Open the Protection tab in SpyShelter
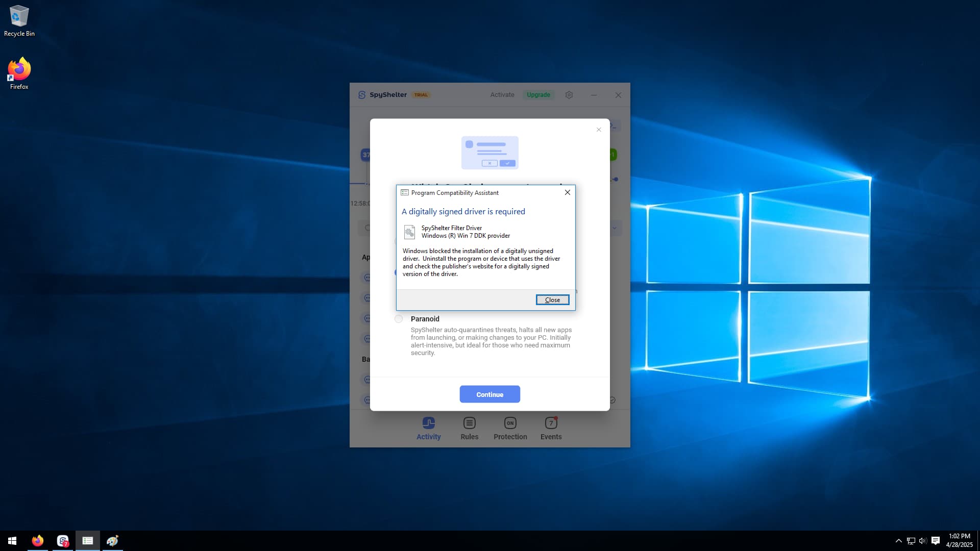980x551 pixels. tap(510, 429)
